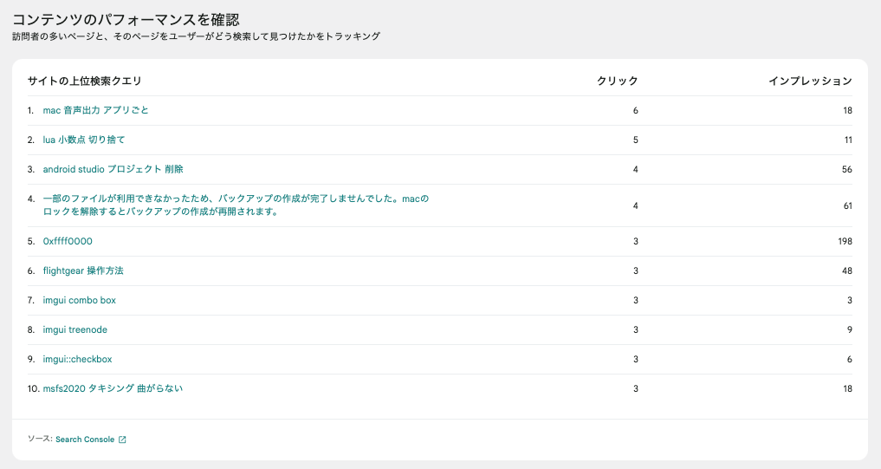Click the click count in the first row

(635, 110)
